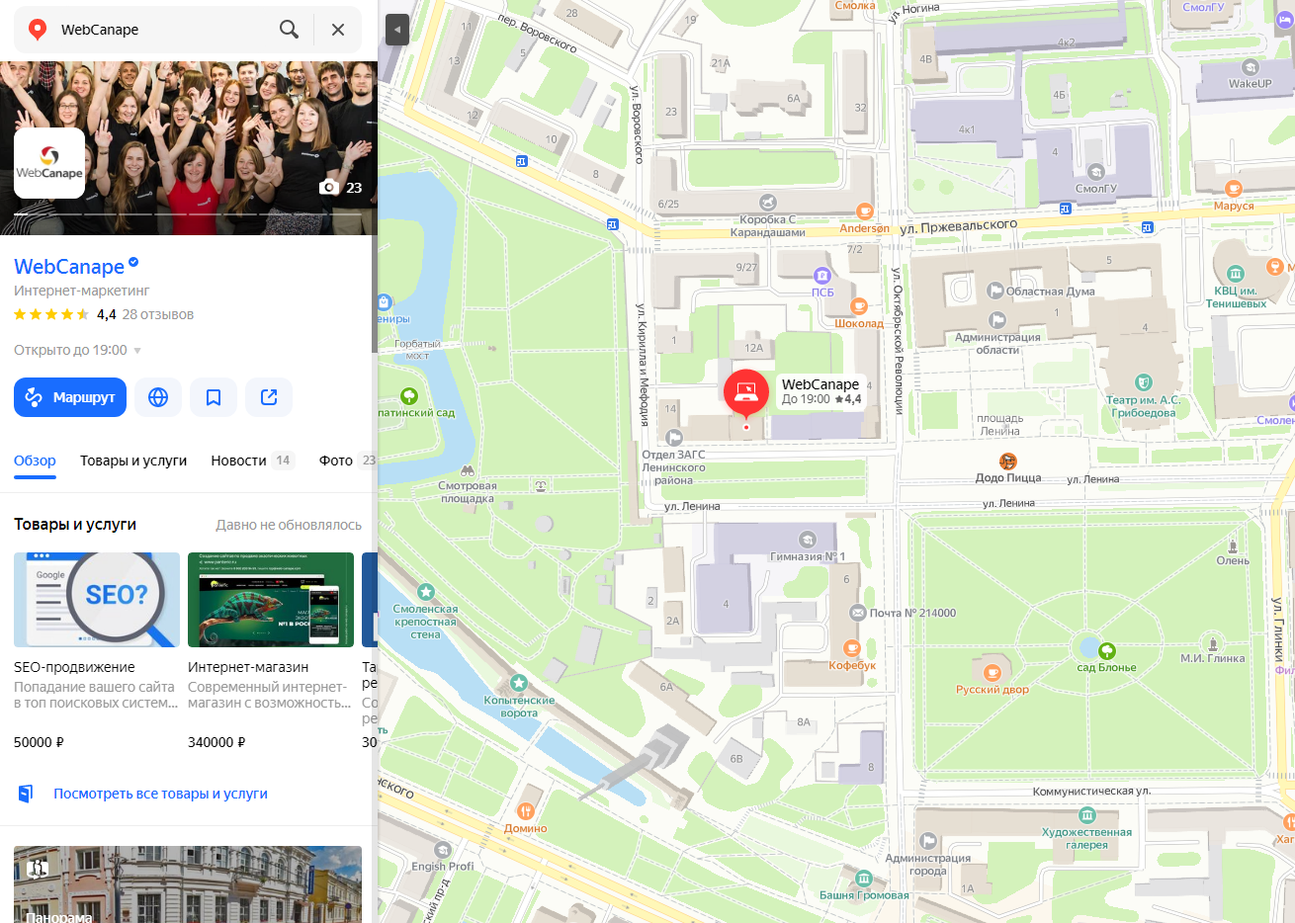This screenshot has height=923, width=1295.
Task: Open the SEO-продвижение service thumbnail
Action: 97,600
